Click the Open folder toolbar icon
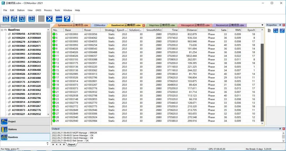This screenshot has height=151, width=286. 14,19
